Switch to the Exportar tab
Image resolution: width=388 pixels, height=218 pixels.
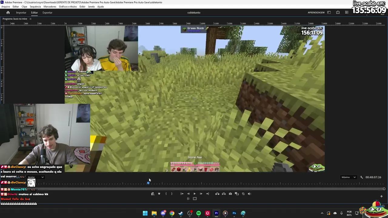pyautogui.click(x=47, y=12)
